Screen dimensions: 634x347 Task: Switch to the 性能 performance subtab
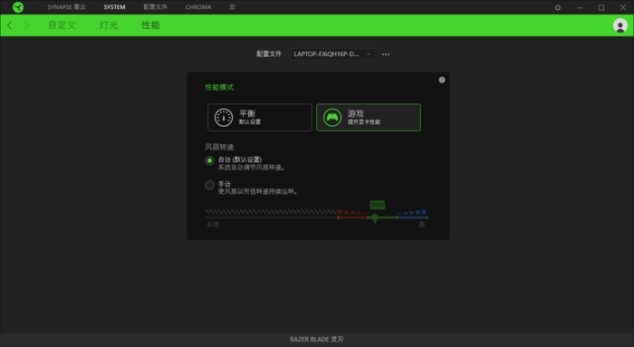[x=150, y=25]
